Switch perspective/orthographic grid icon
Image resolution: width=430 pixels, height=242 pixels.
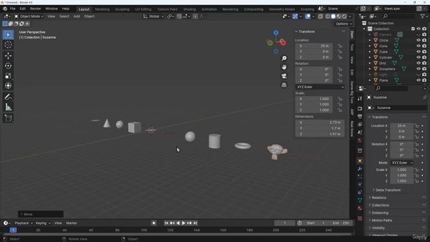pos(284,85)
